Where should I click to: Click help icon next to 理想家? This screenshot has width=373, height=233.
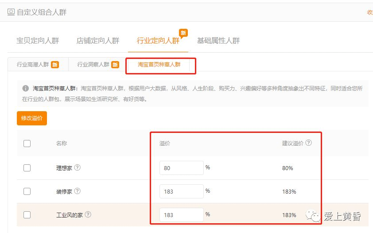pos(78,168)
